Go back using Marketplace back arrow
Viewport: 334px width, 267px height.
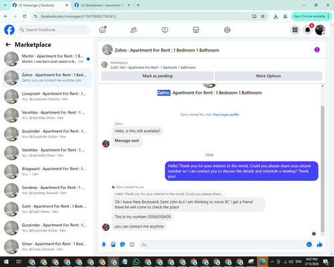point(8,45)
